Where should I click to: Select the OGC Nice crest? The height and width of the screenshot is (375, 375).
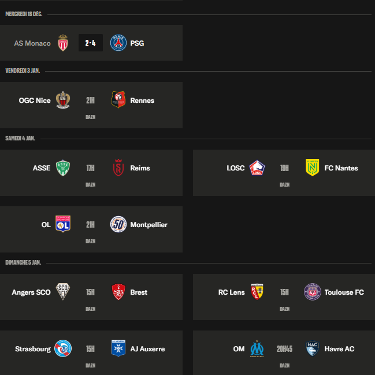63,100
